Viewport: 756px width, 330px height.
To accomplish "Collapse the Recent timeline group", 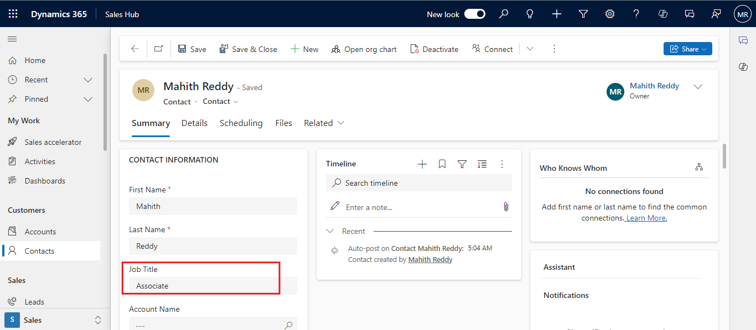I will pos(330,231).
